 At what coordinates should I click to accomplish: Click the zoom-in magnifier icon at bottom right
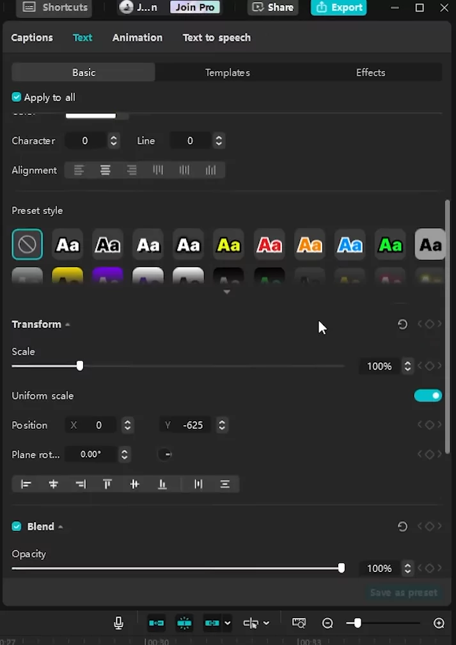(x=439, y=623)
